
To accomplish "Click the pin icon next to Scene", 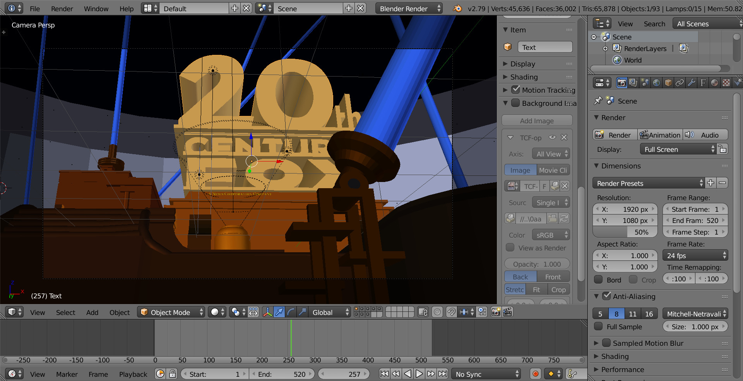I will click(598, 100).
